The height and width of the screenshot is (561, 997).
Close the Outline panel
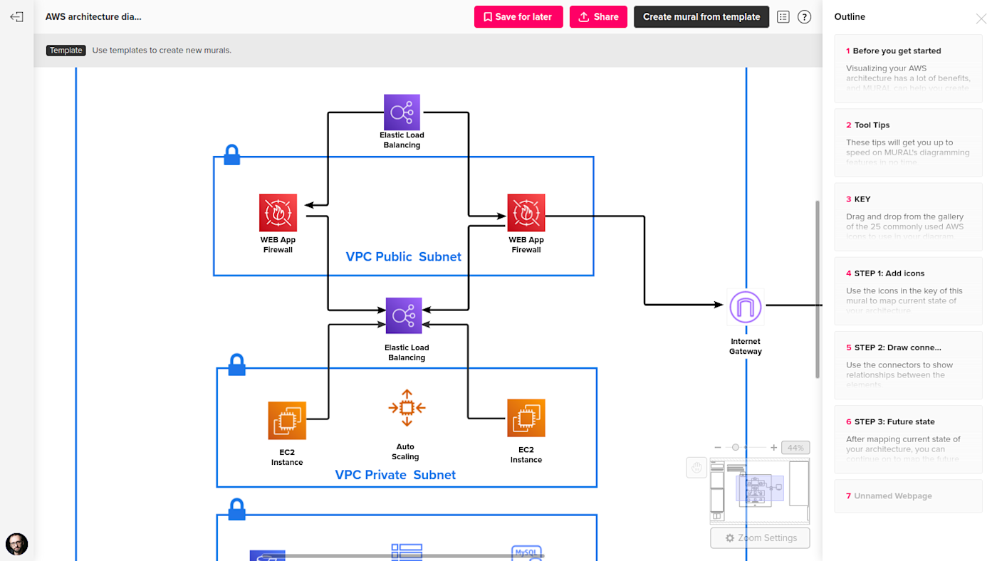coord(981,19)
